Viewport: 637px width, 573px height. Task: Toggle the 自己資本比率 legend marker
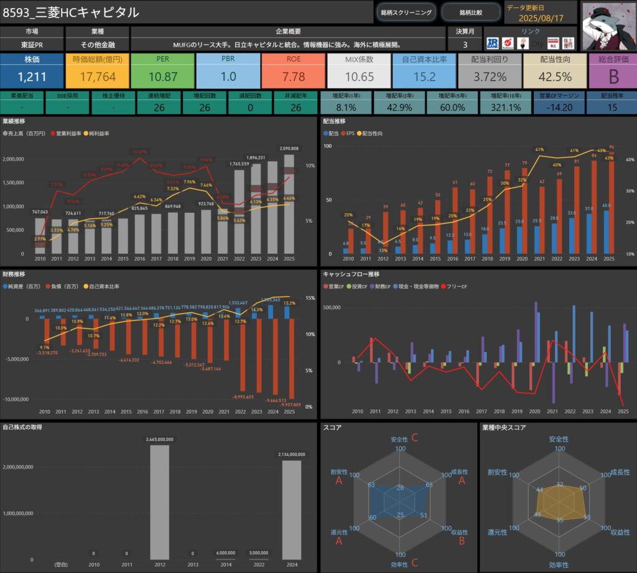pyautogui.click(x=86, y=286)
